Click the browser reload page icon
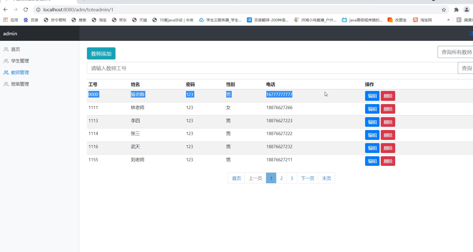 click(x=26, y=10)
